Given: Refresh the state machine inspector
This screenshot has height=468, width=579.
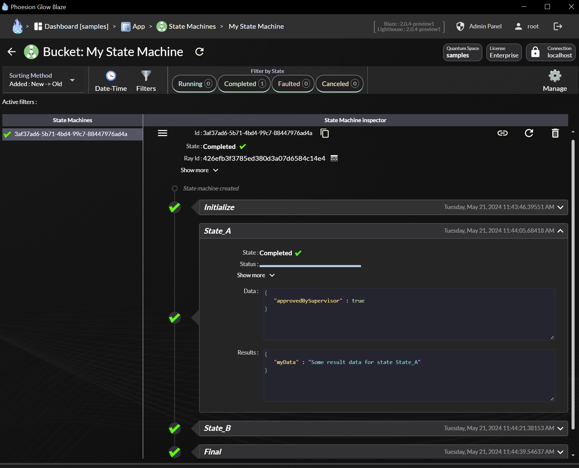Looking at the screenshot, I should pyautogui.click(x=529, y=133).
